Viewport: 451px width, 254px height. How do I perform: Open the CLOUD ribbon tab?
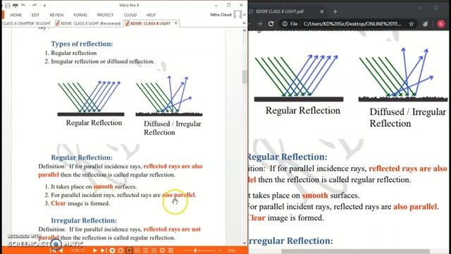click(x=130, y=15)
